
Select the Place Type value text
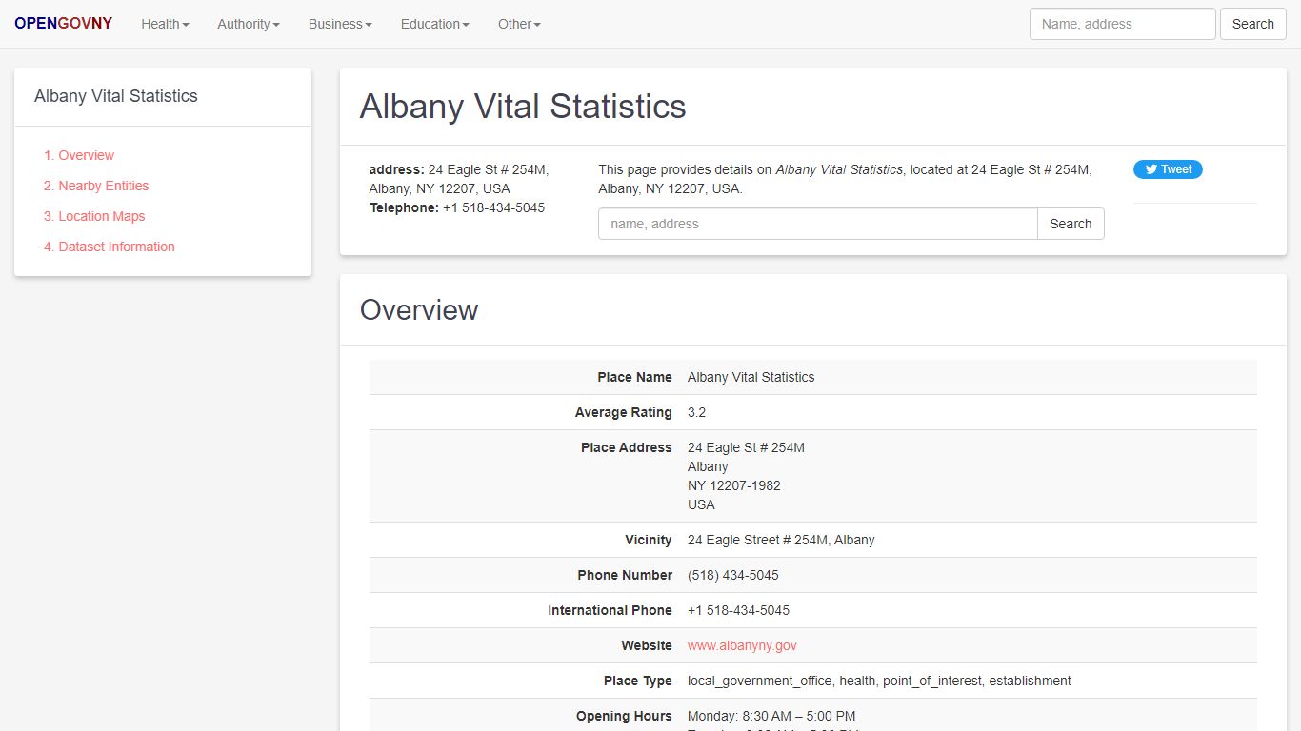click(879, 681)
